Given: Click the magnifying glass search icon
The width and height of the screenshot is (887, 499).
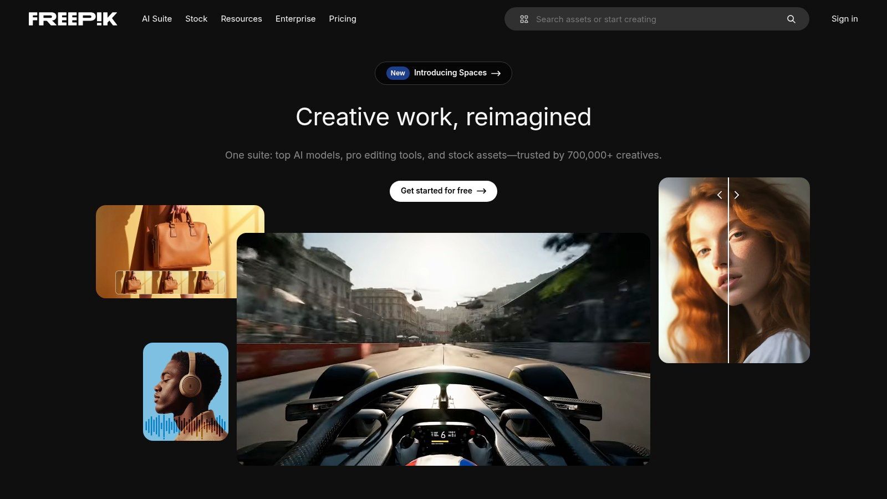Looking at the screenshot, I should 791,19.
